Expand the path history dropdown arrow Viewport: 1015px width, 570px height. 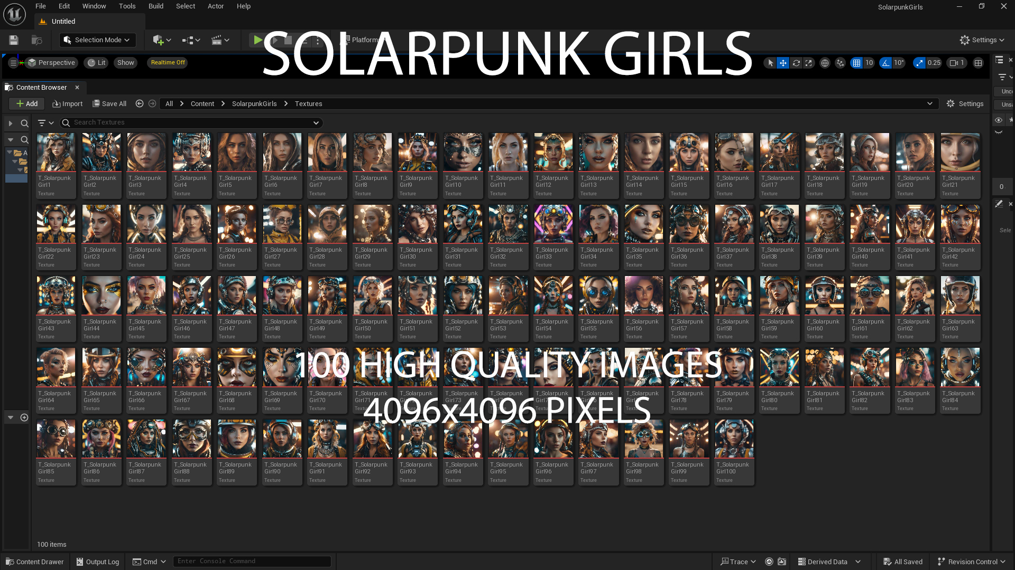pyautogui.click(x=930, y=104)
